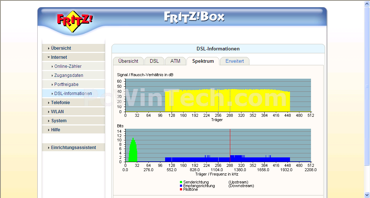
Task: Expand the System menu
Action: click(73, 120)
